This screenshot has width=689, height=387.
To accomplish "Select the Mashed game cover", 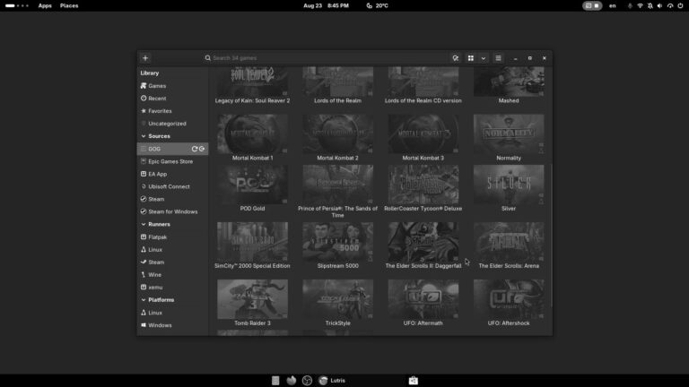I will 509,82.
